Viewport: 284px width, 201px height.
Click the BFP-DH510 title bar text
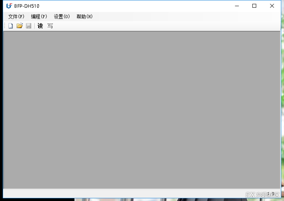tap(27, 6)
